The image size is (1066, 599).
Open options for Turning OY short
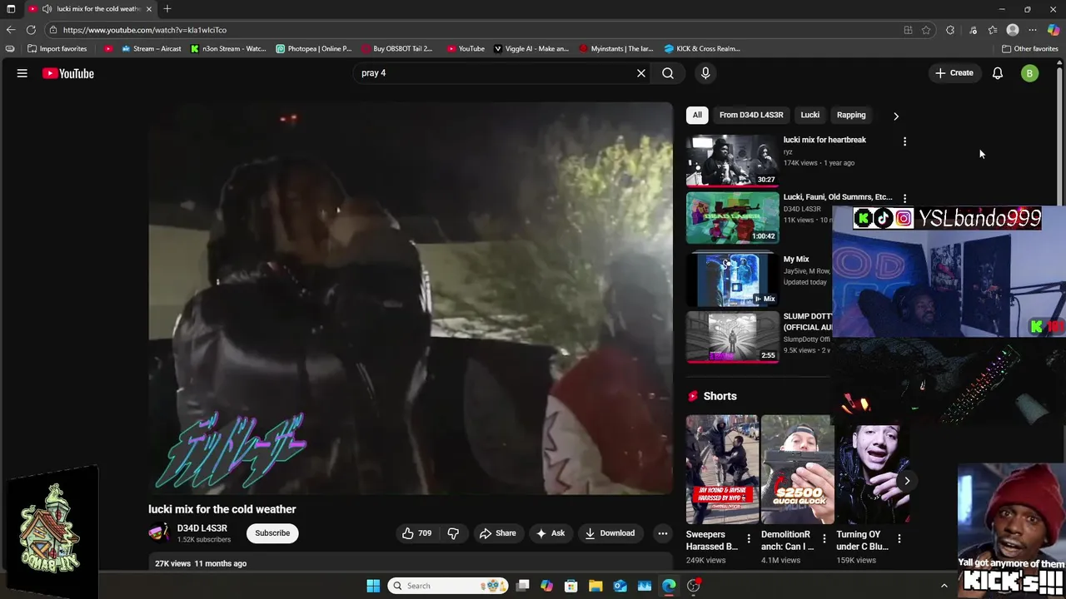click(899, 539)
